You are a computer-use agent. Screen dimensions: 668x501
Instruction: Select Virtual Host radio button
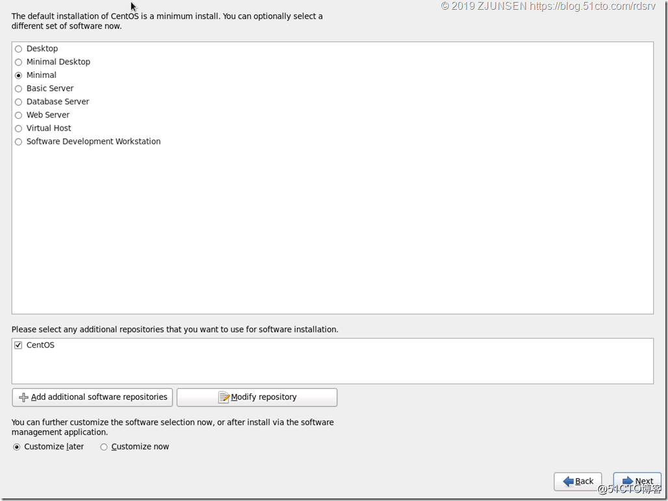18,128
